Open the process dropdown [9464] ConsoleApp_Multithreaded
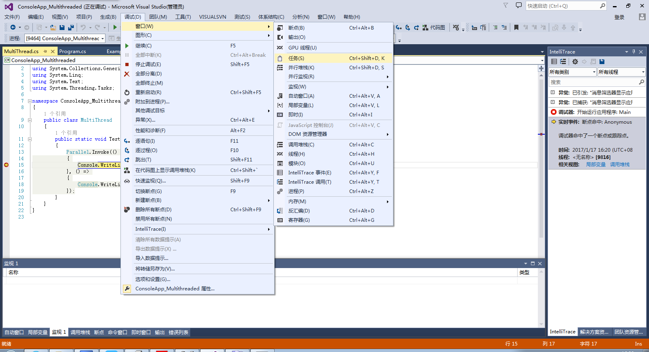The height and width of the screenshot is (352, 649). click(x=65, y=39)
